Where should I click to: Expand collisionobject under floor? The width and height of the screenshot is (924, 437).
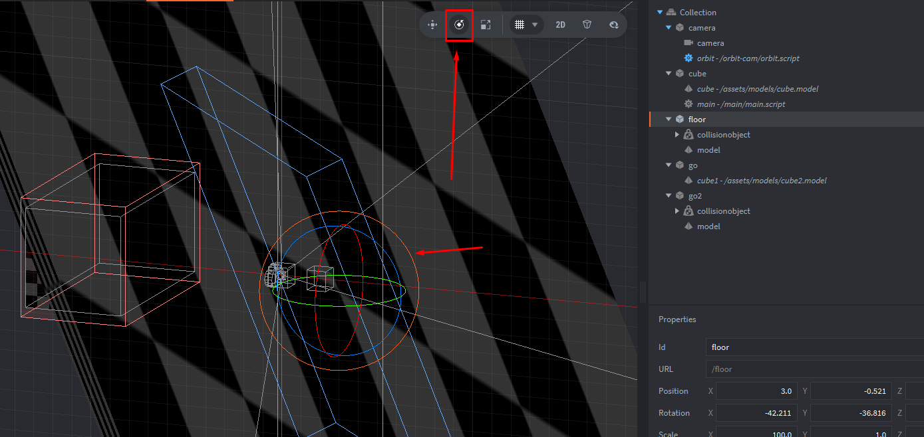677,135
